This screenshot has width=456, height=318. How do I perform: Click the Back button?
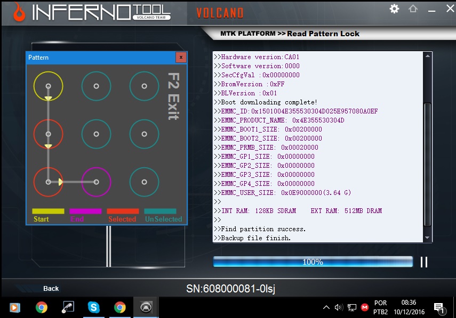[51, 288]
